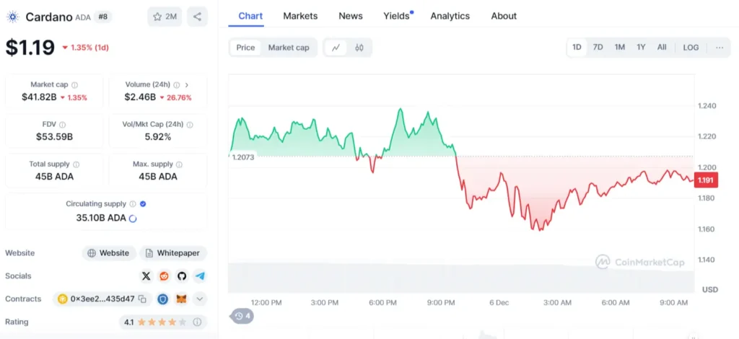Click Circulating supply info icon
The width and height of the screenshot is (739, 339).
(133, 204)
